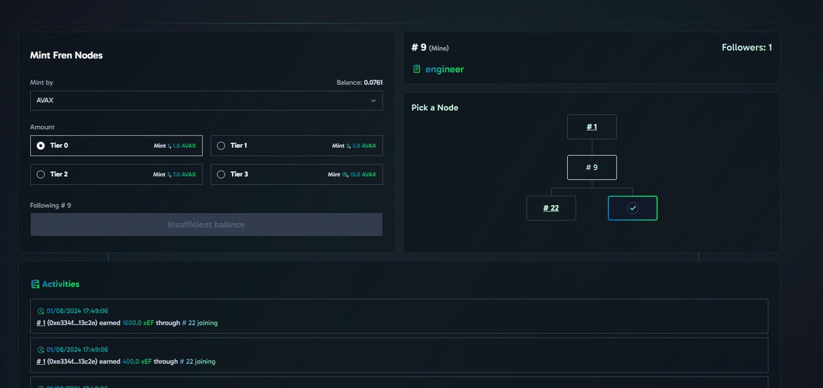Screen dimensions: 823x388
Task: Click clock icon in 400.0 xEF activity
Action: click(40, 349)
